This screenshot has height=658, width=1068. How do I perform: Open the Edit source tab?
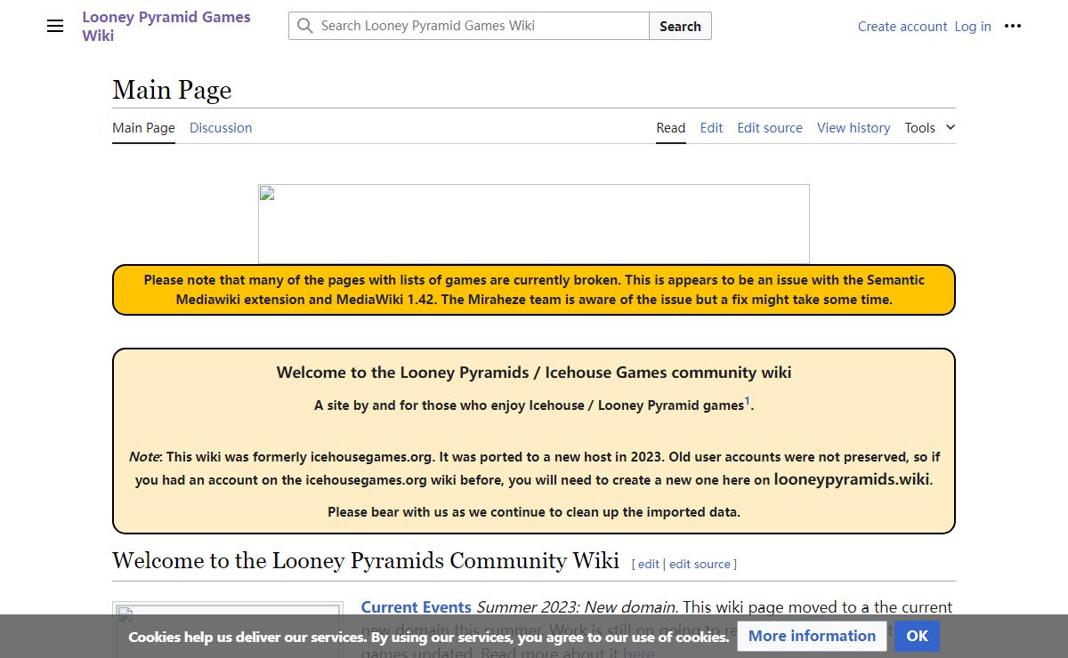[770, 128]
